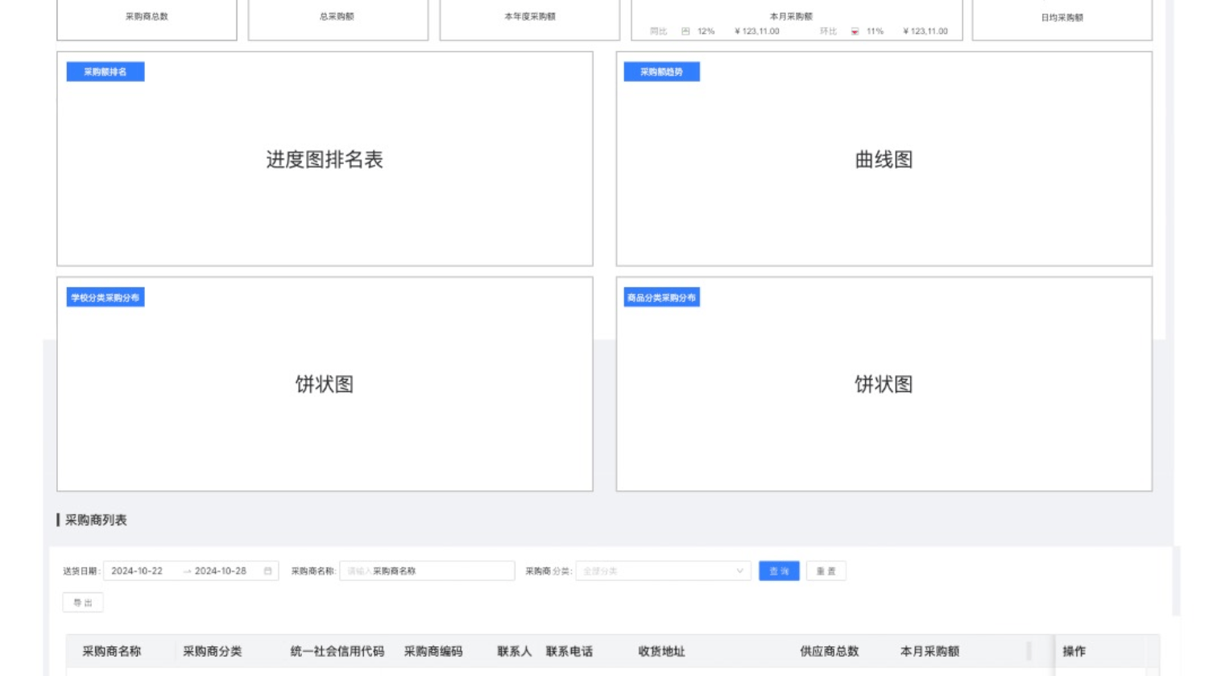Click the 操作 column header
Viewport: 1221px width, 676px height.
pyautogui.click(x=1074, y=651)
